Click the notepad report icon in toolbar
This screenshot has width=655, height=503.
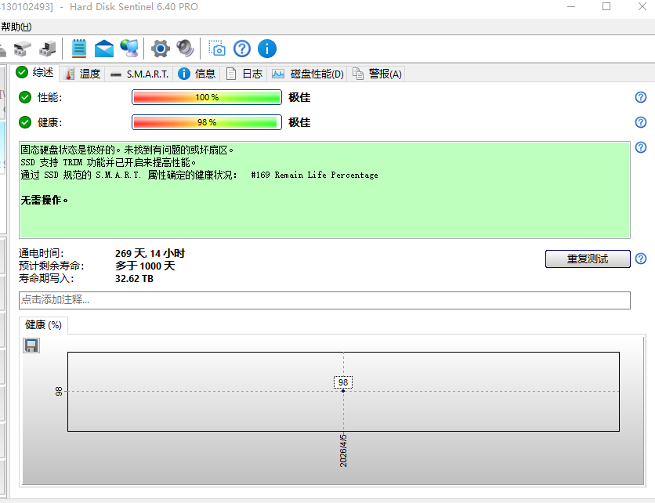point(79,49)
